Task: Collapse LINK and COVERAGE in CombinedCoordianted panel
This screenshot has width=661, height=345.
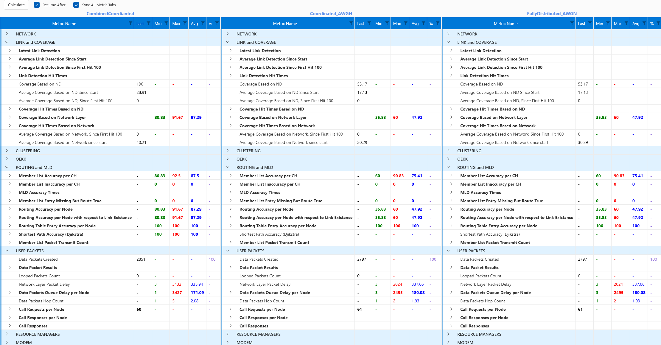Action: tap(7, 42)
